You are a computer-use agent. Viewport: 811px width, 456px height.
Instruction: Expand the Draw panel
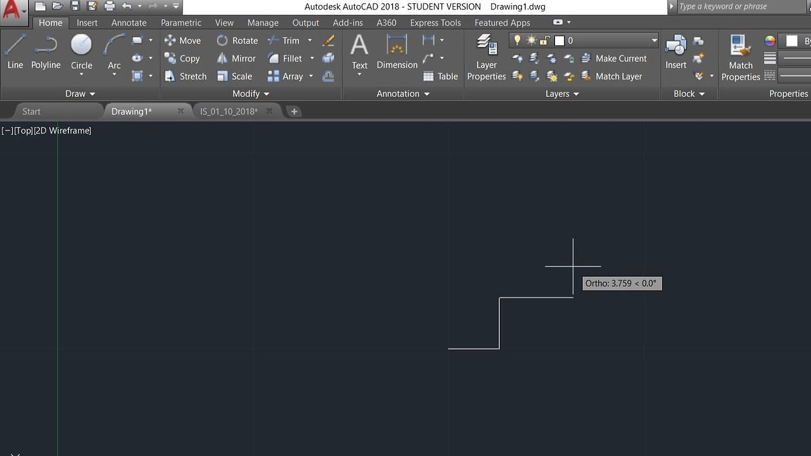click(80, 94)
